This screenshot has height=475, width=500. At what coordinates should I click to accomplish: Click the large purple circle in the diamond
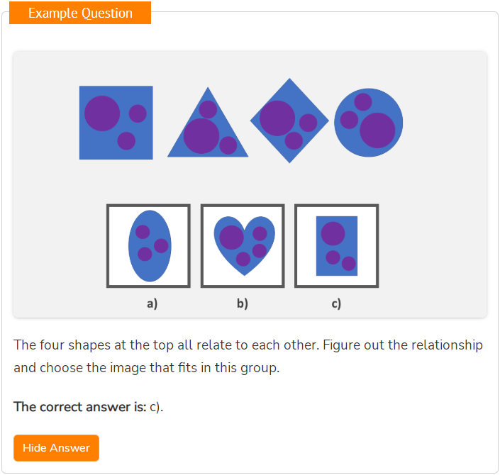tap(277, 118)
